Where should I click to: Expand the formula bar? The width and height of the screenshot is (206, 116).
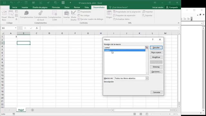click(x=179, y=28)
